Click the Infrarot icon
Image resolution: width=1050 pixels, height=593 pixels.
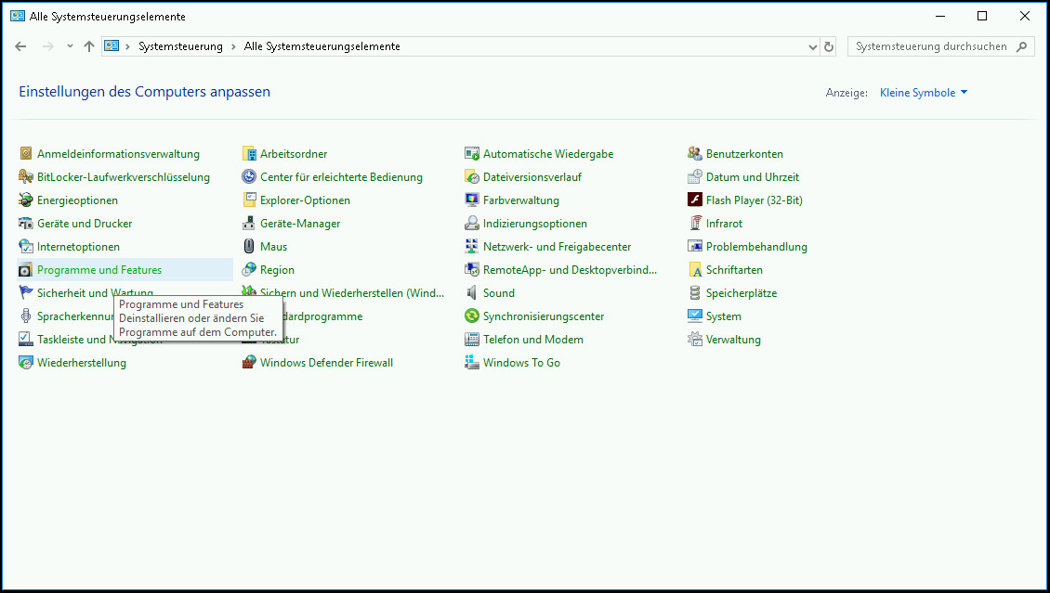695,224
